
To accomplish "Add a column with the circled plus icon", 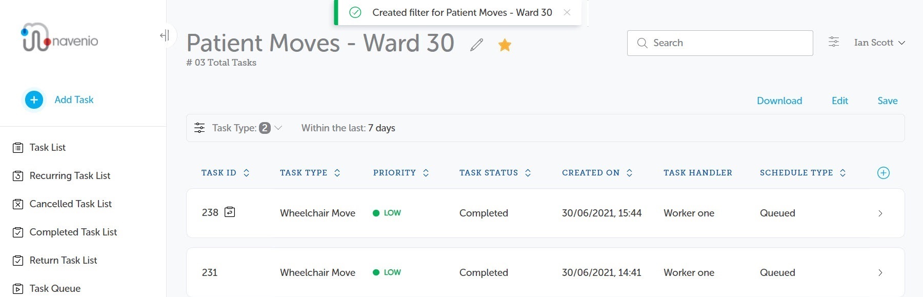I will (883, 173).
